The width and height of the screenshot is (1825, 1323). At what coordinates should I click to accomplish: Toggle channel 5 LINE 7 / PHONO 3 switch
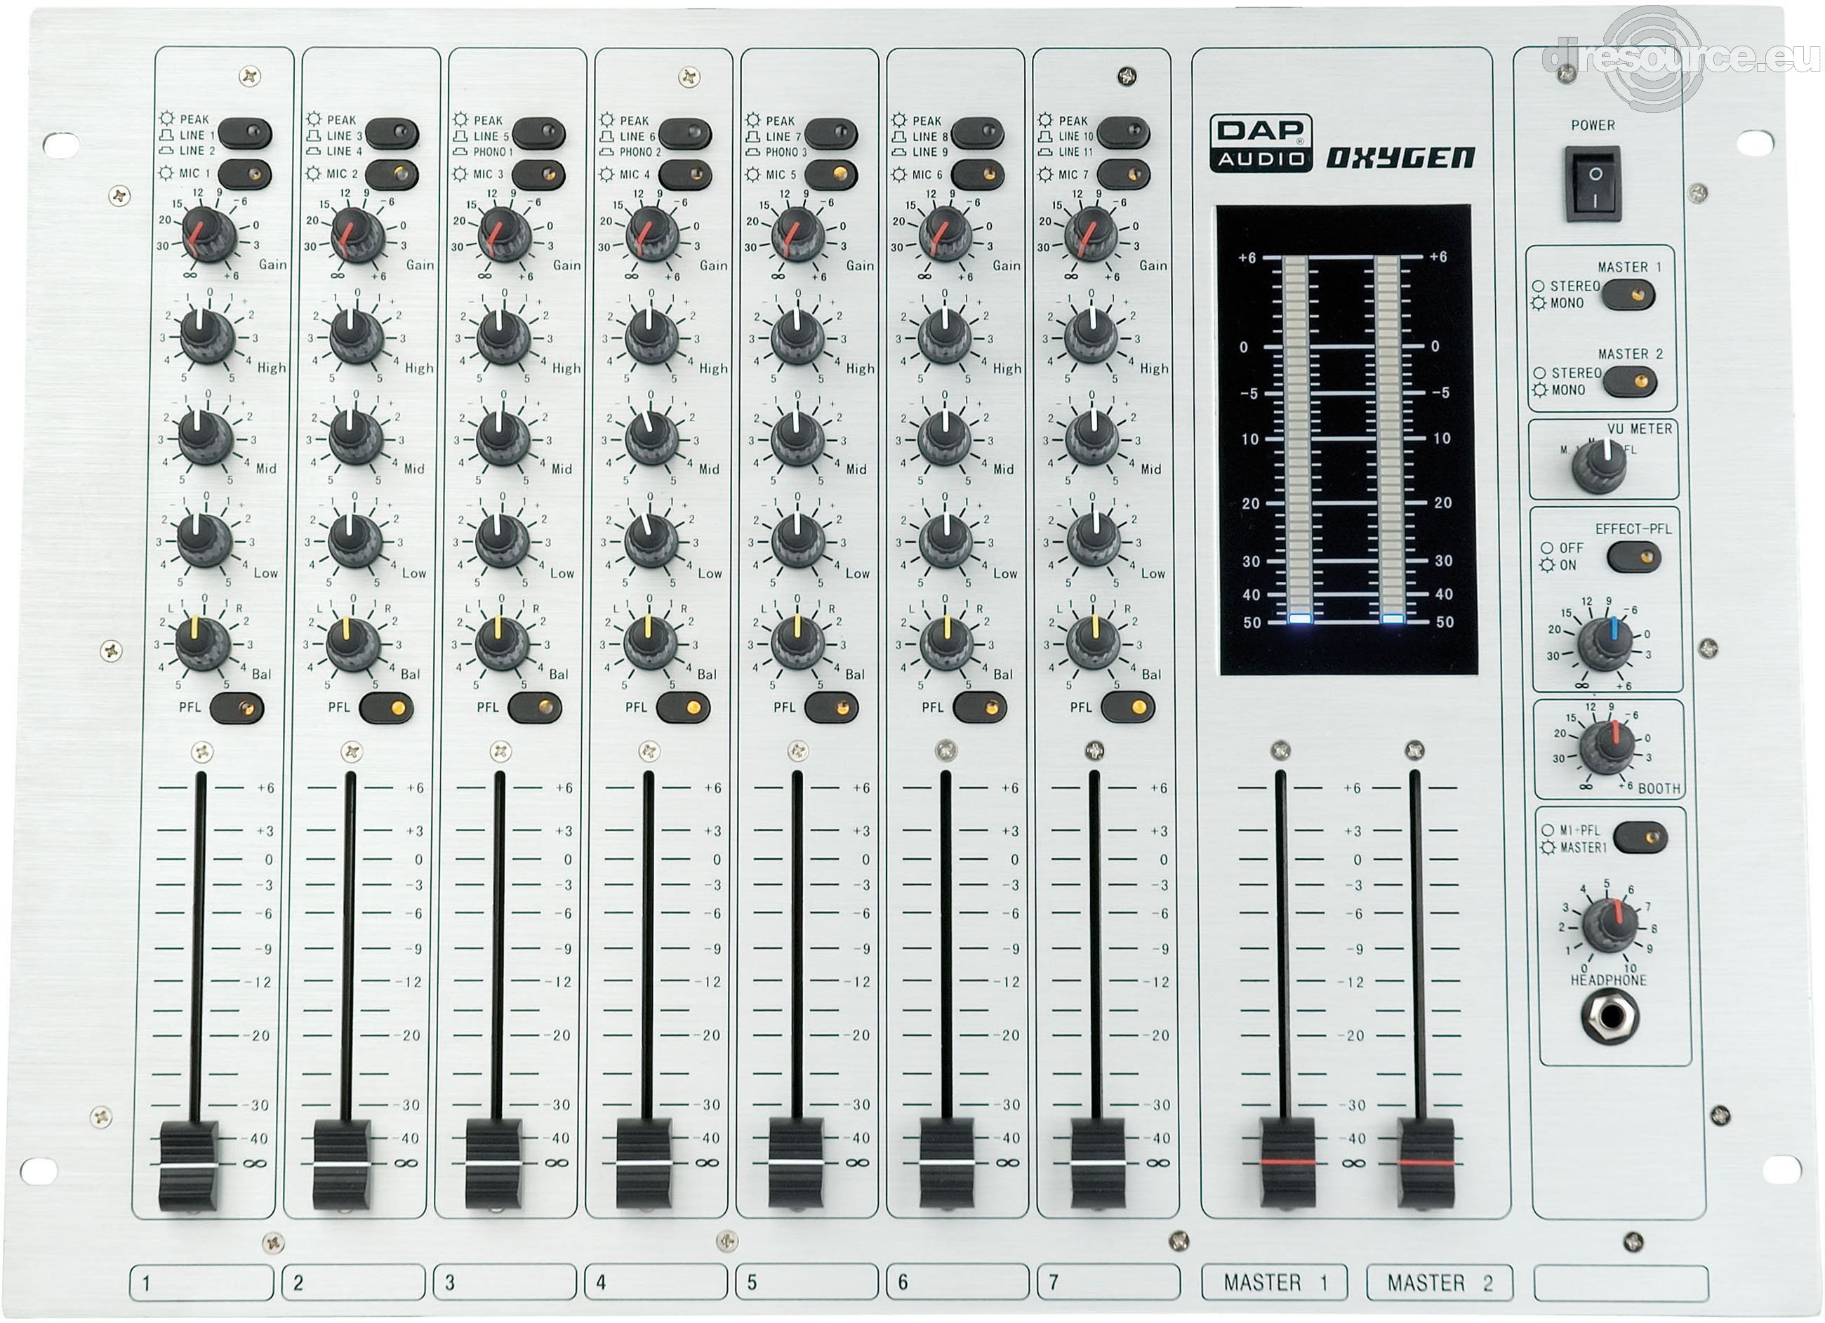[x=830, y=133]
